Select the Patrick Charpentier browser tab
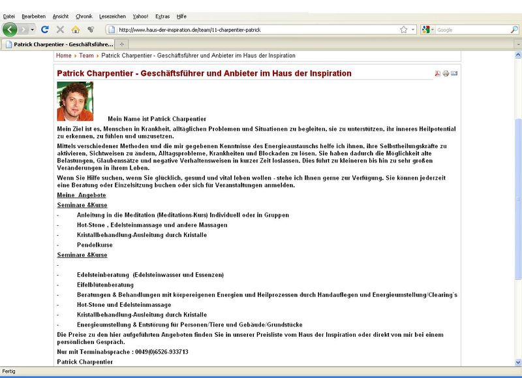522x378 pixels. [59, 44]
